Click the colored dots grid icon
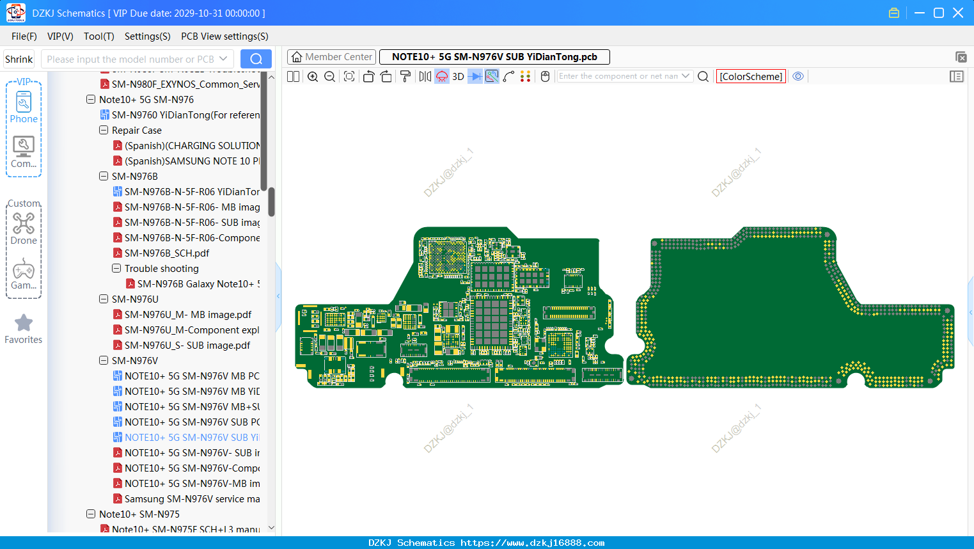The width and height of the screenshot is (974, 549). (x=525, y=76)
